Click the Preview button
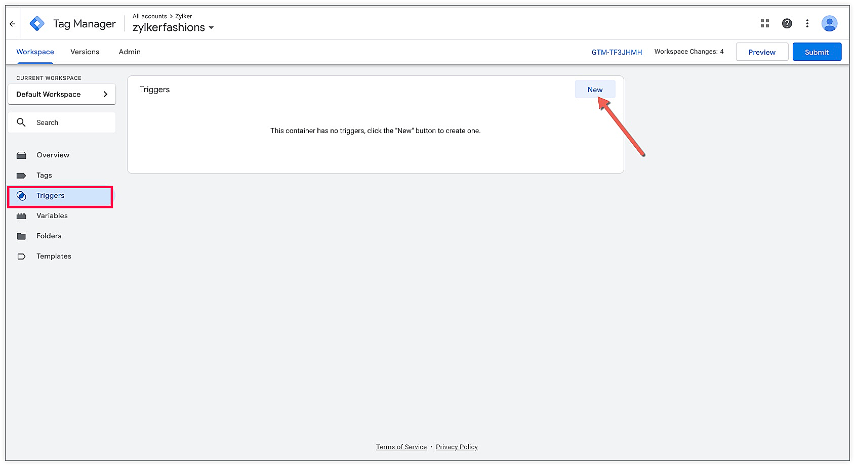The image size is (855, 466). (x=762, y=52)
